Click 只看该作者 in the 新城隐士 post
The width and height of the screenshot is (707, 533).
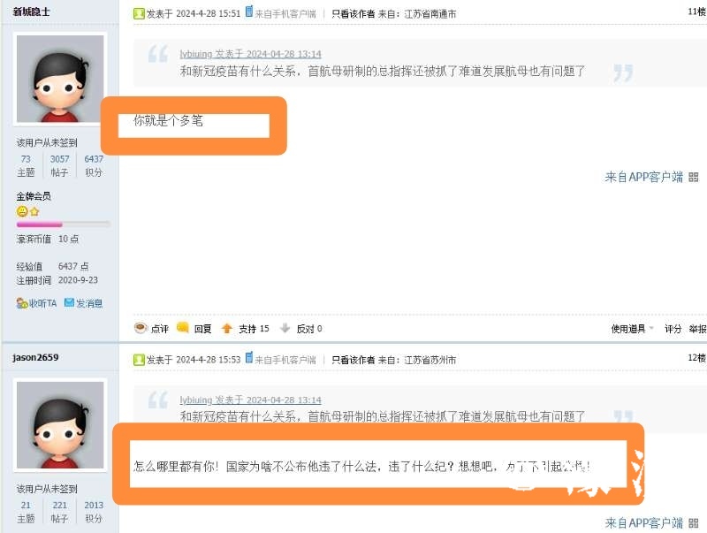point(353,14)
